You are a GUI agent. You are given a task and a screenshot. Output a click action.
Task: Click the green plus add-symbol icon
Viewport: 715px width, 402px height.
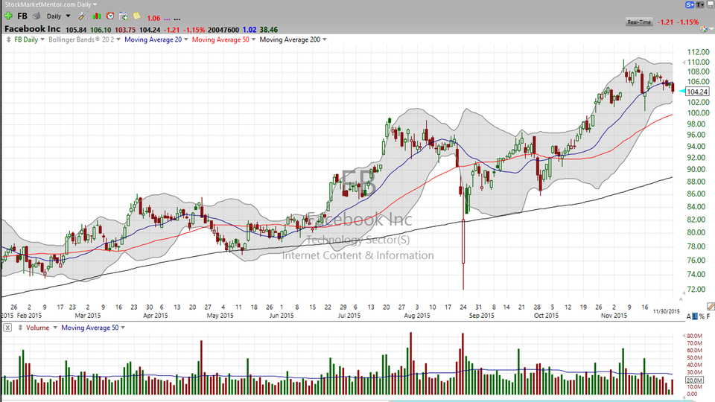[x=8, y=16]
